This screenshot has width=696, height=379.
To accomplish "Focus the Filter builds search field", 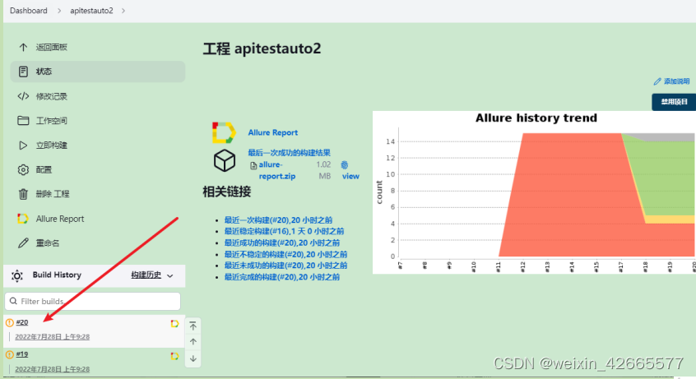I will pos(92,302).
